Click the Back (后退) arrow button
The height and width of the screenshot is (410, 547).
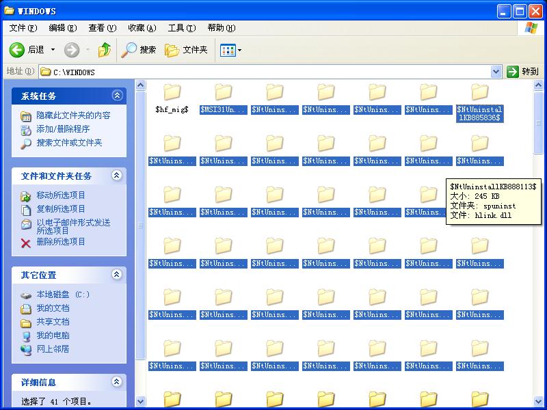click(x=16, y=50)
